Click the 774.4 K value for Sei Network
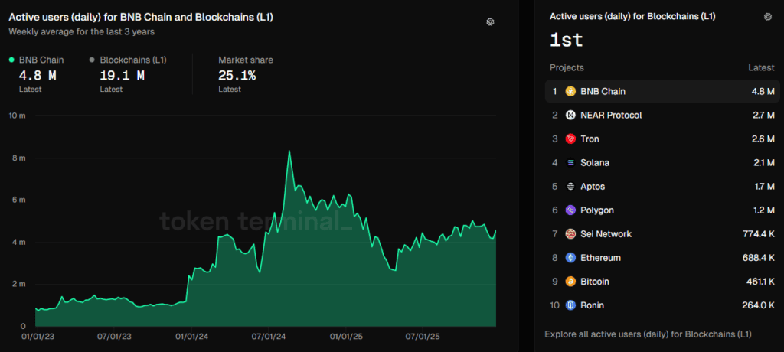Image resolution: width=784 pixels, height=352 pixels. click(759, 234)
